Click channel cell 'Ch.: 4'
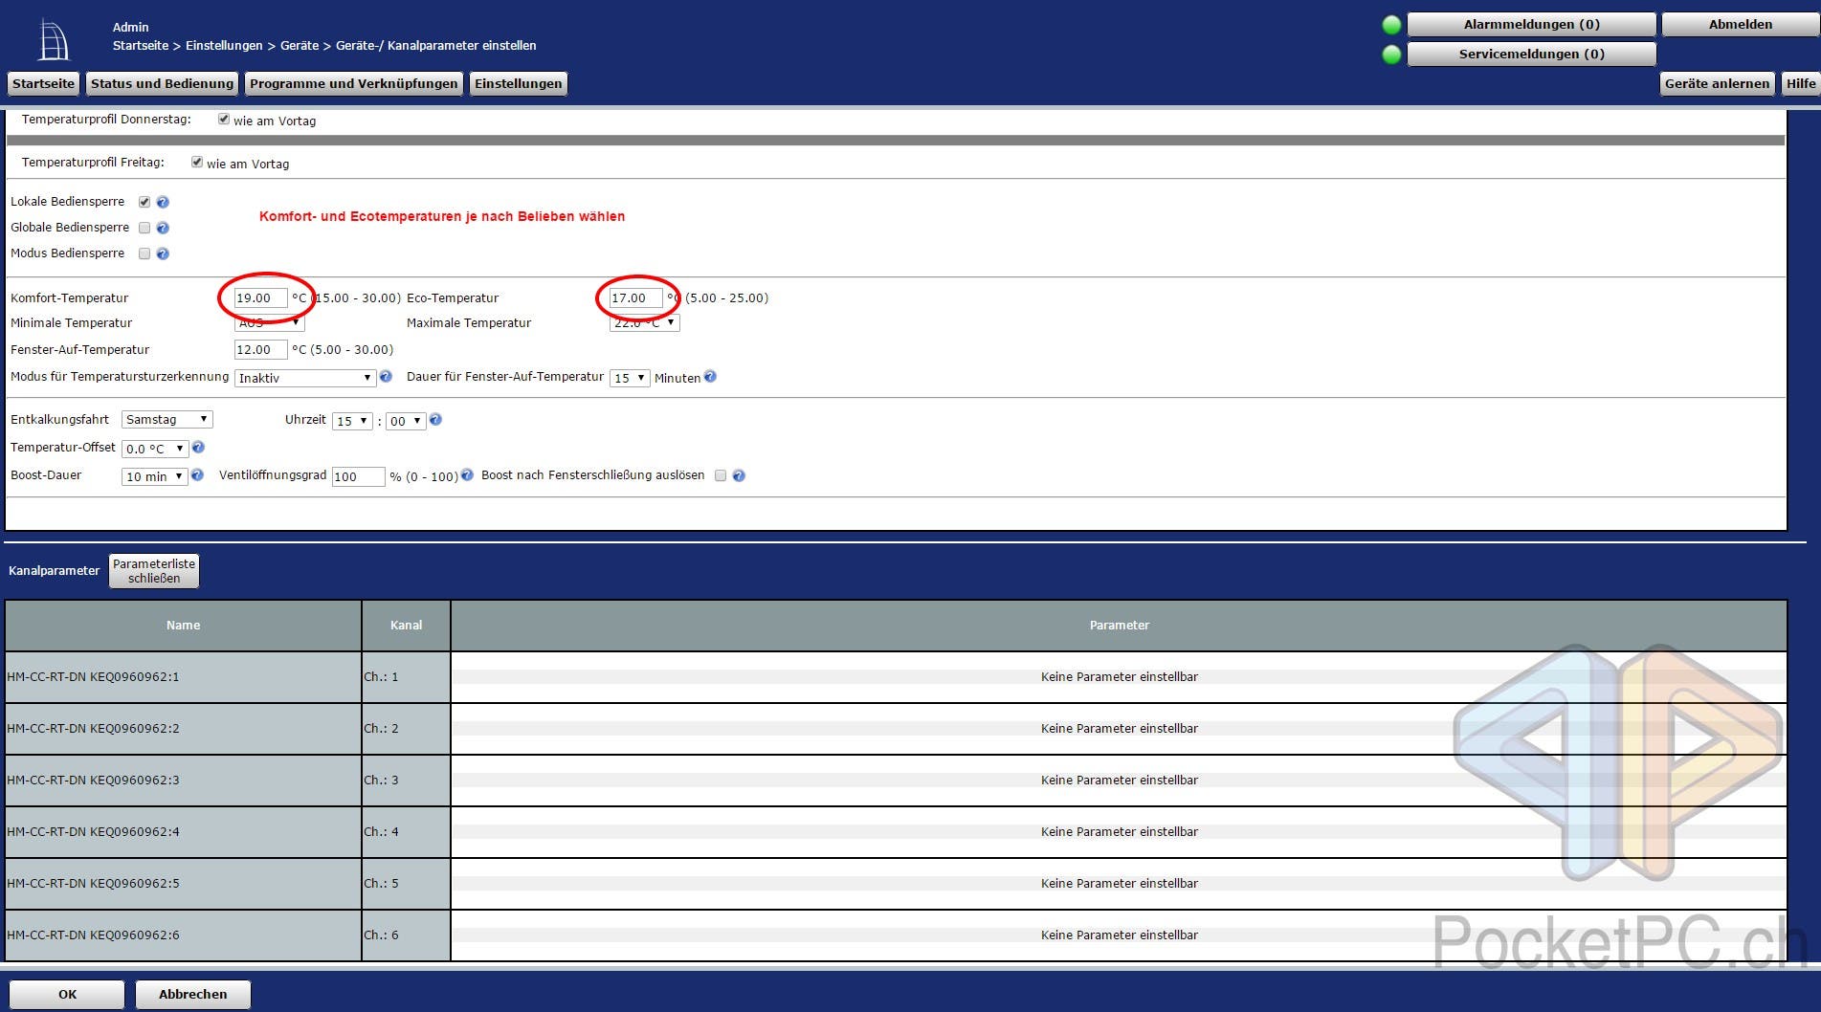 [406, 832]
